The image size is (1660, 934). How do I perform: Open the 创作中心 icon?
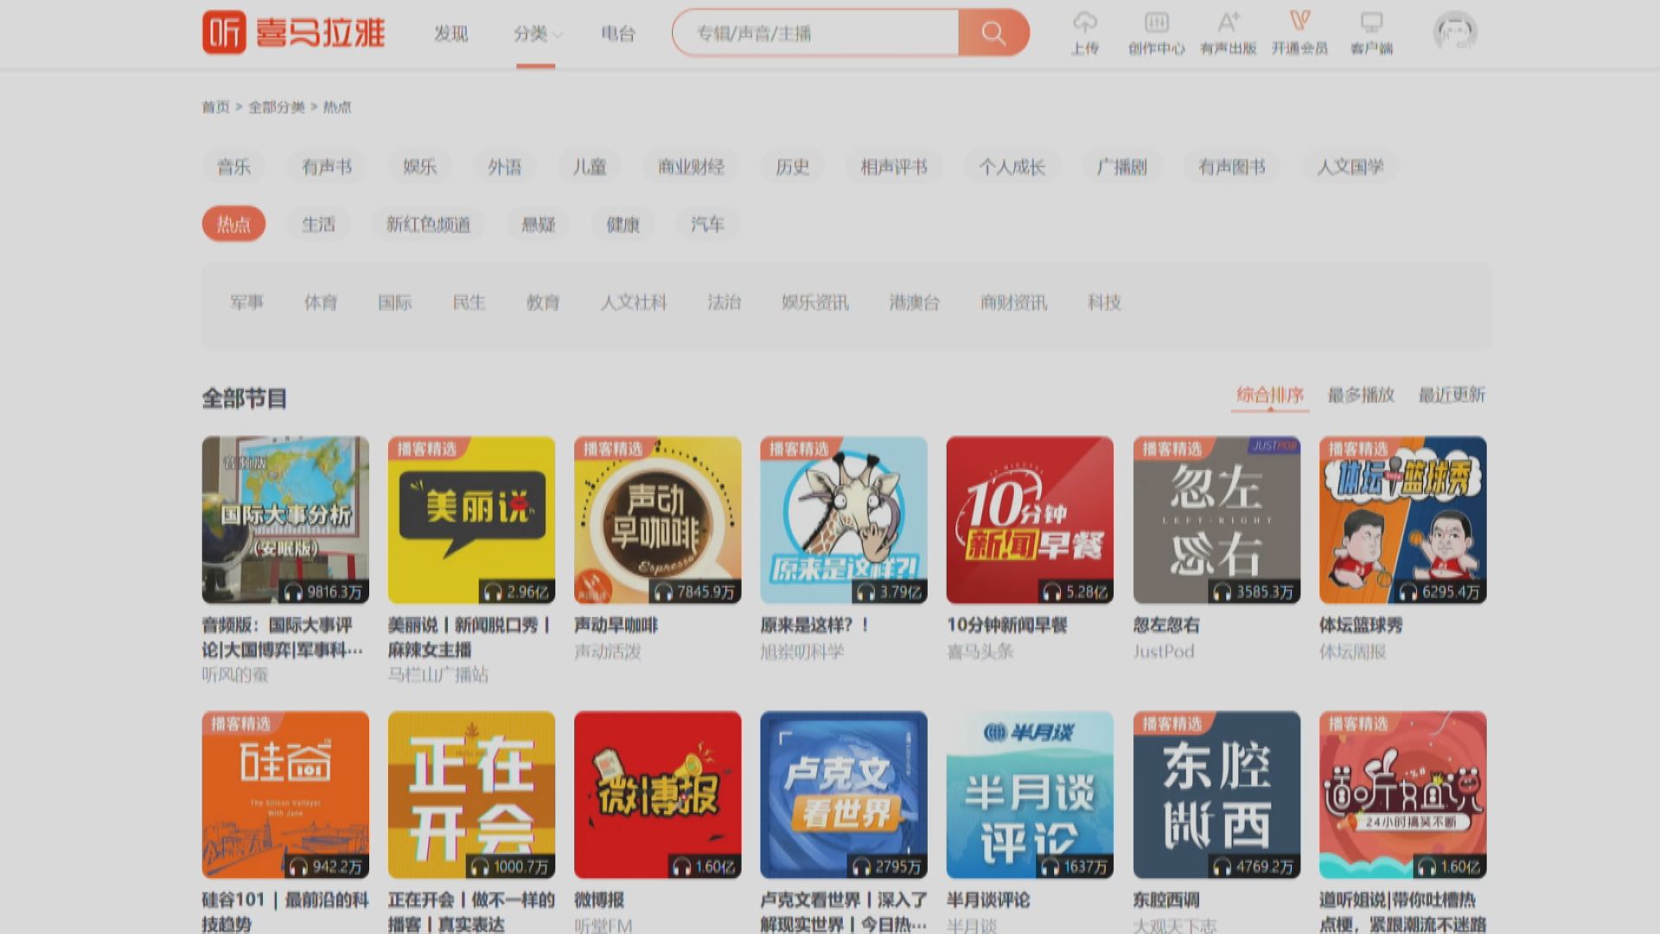pyautogui.click(x=1156, y=33)
